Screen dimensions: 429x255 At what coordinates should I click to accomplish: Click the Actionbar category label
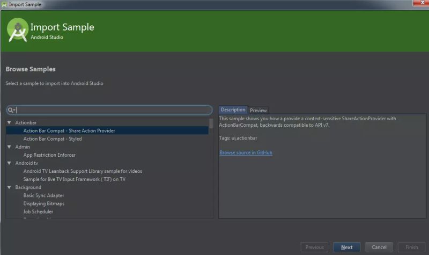tap(26, 123)
